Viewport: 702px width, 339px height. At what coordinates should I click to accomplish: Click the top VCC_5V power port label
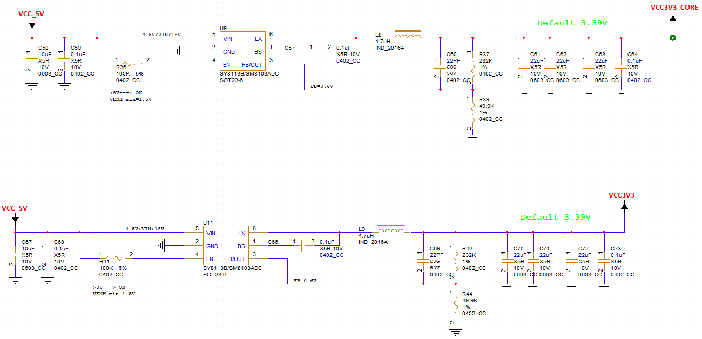click(31, 13)
